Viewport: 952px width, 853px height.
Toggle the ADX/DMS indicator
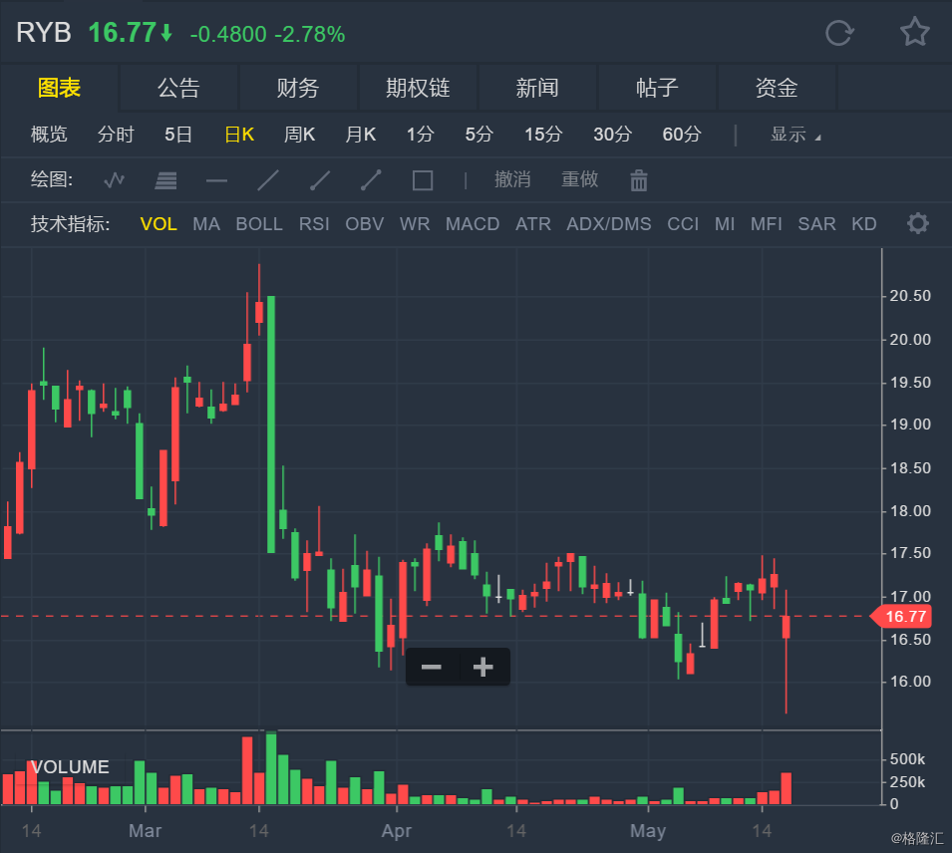click(609, 224)
